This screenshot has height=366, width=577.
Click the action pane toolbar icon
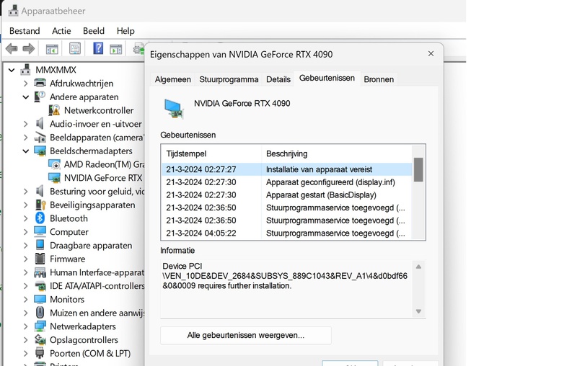(116, 48)
